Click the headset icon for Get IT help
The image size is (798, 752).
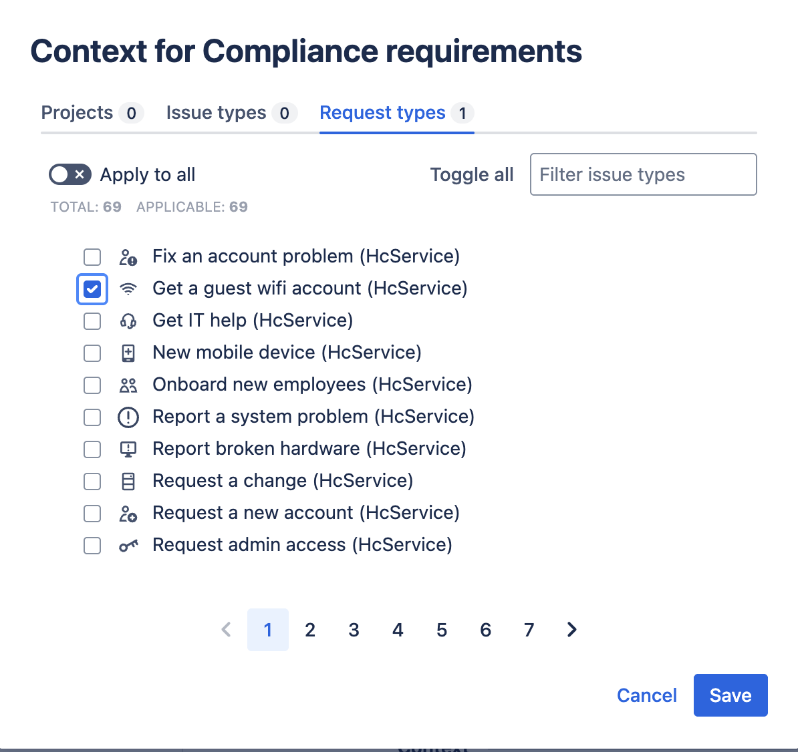coord(128,321)
